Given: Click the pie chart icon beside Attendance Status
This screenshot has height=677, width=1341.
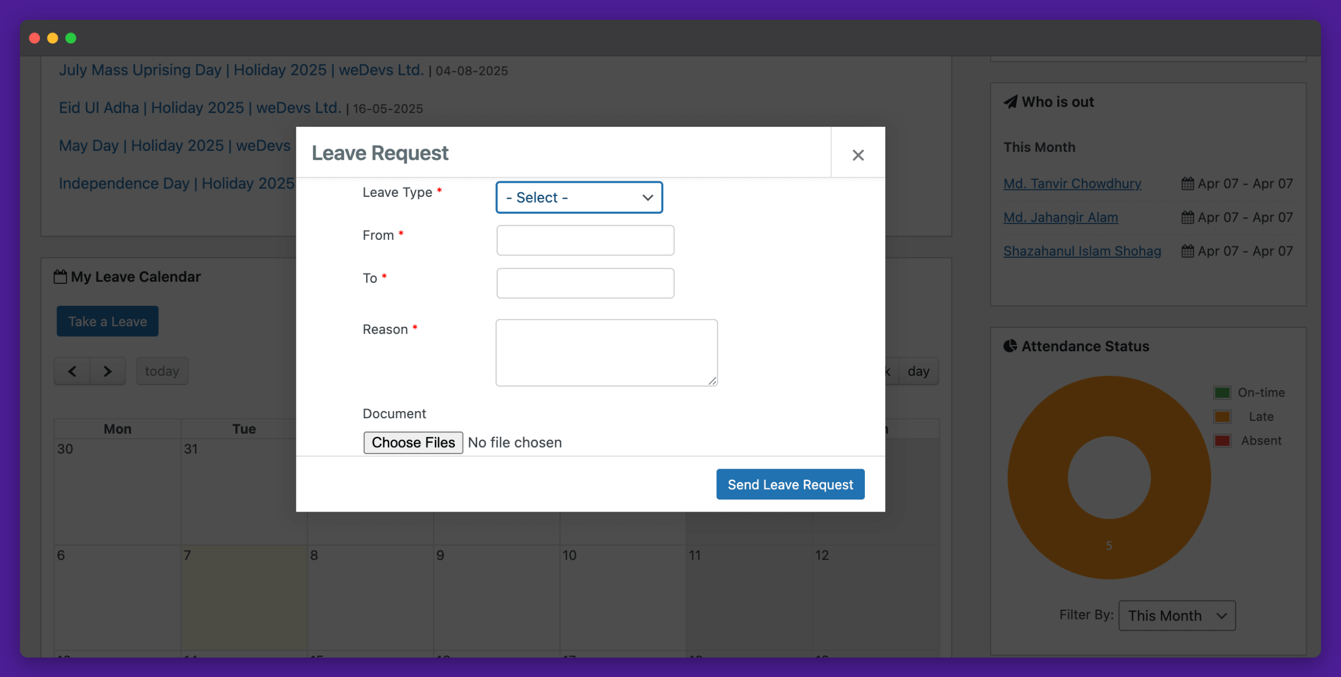Looking at the screenshot, I should pos(1010,345).
